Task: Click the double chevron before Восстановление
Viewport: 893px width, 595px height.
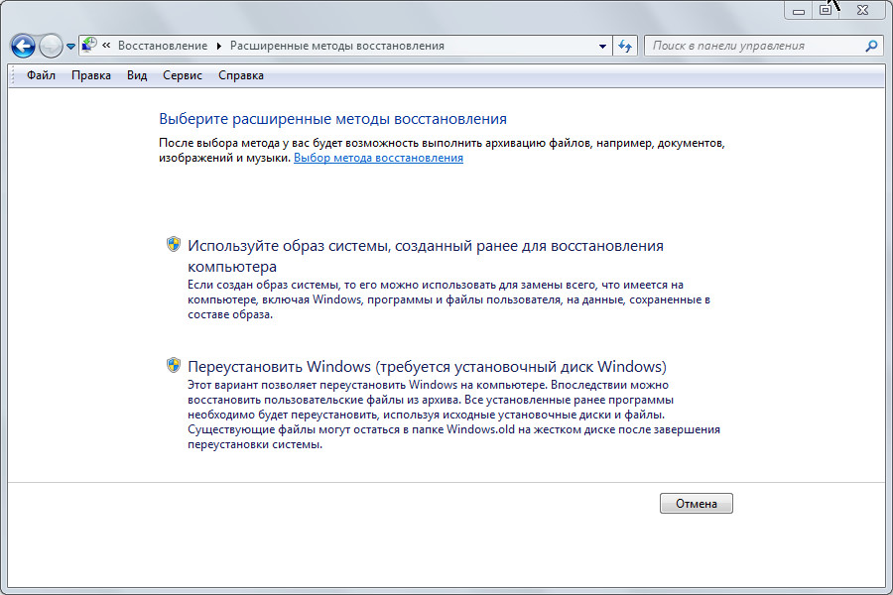Action: tap(106, 46)
